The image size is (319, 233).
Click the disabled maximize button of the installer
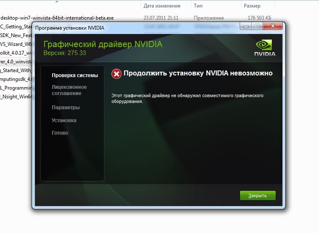(x=257, y=26)
